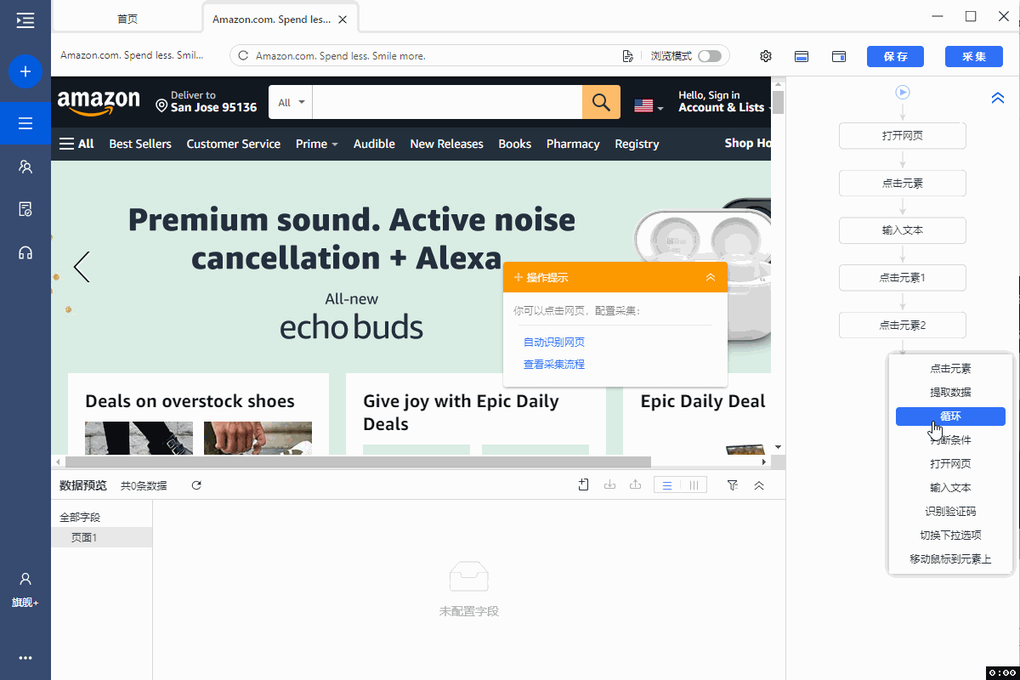Image resolution: width=1020 pixels, height=680 pixels.
Task: Open the template document sidebar icon
Action: 25,209
